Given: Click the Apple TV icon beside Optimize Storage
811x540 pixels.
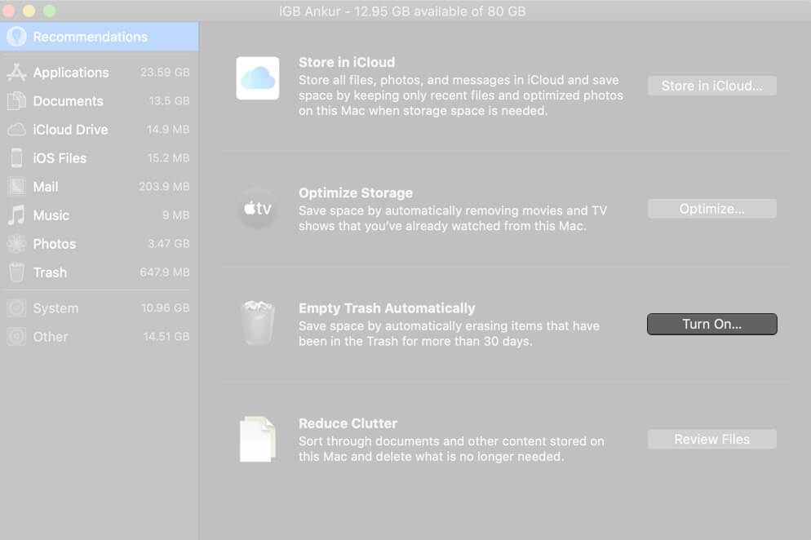Looking at the screenshot, I should 258,209.
